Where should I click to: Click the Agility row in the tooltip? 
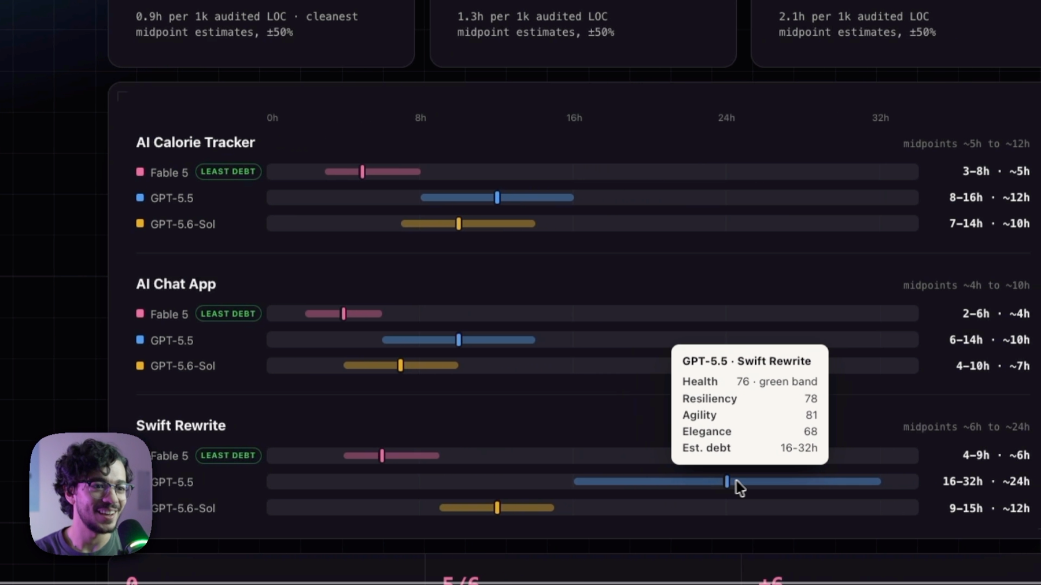point(750,415)
